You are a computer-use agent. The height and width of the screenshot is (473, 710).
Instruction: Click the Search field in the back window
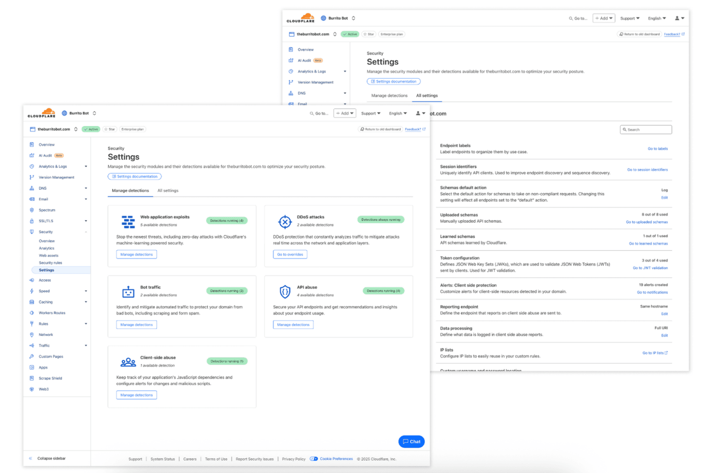pyautogui.click(x=646, y=129)
